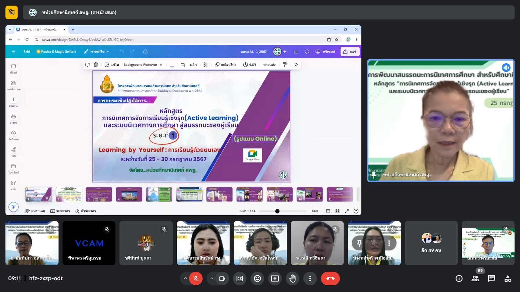Click the present screen button
520x292 pixels.
click(x=275, y=278)
